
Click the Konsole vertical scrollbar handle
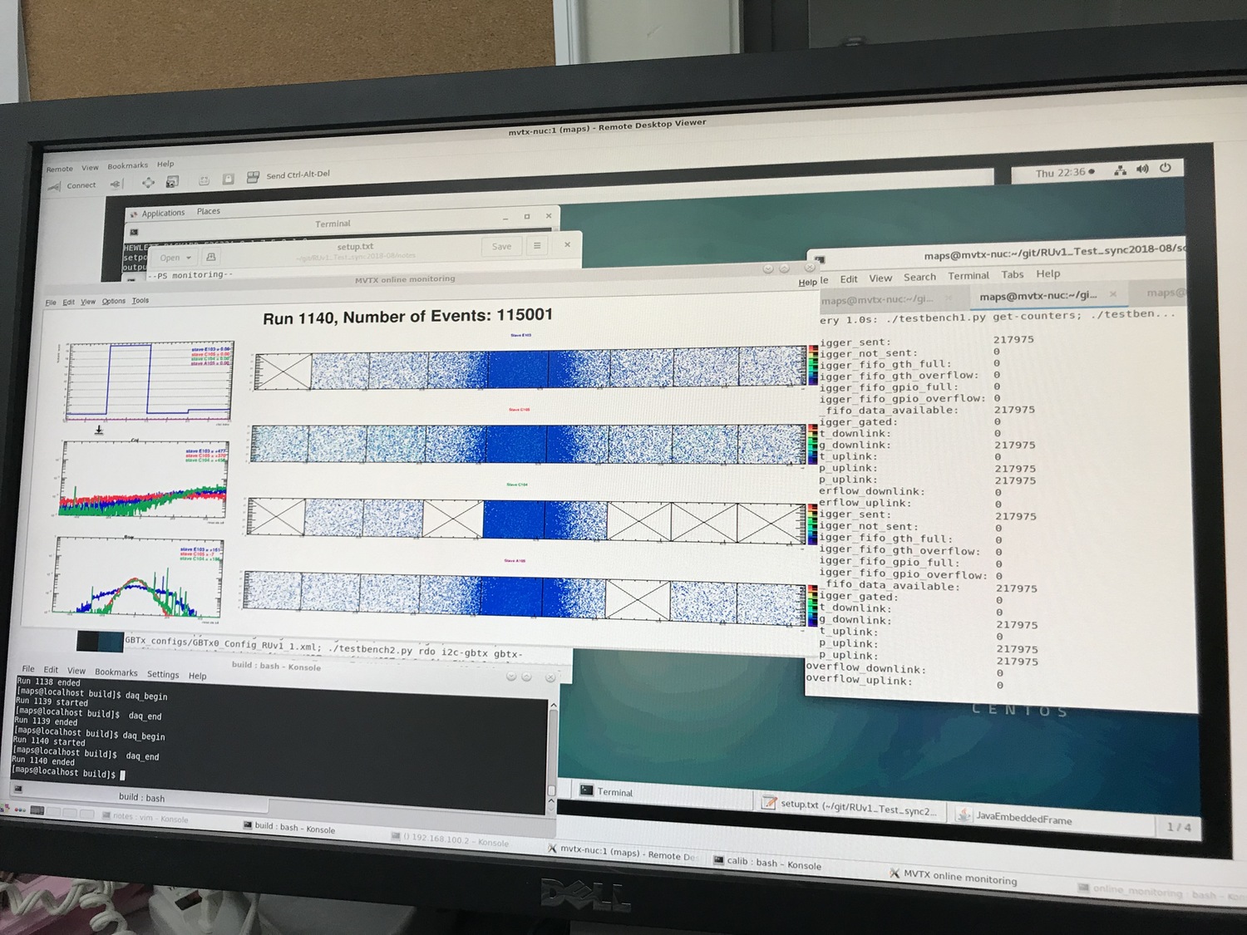551,790
